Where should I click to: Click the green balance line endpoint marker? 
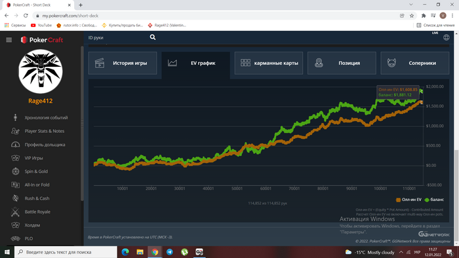[421, 91]
